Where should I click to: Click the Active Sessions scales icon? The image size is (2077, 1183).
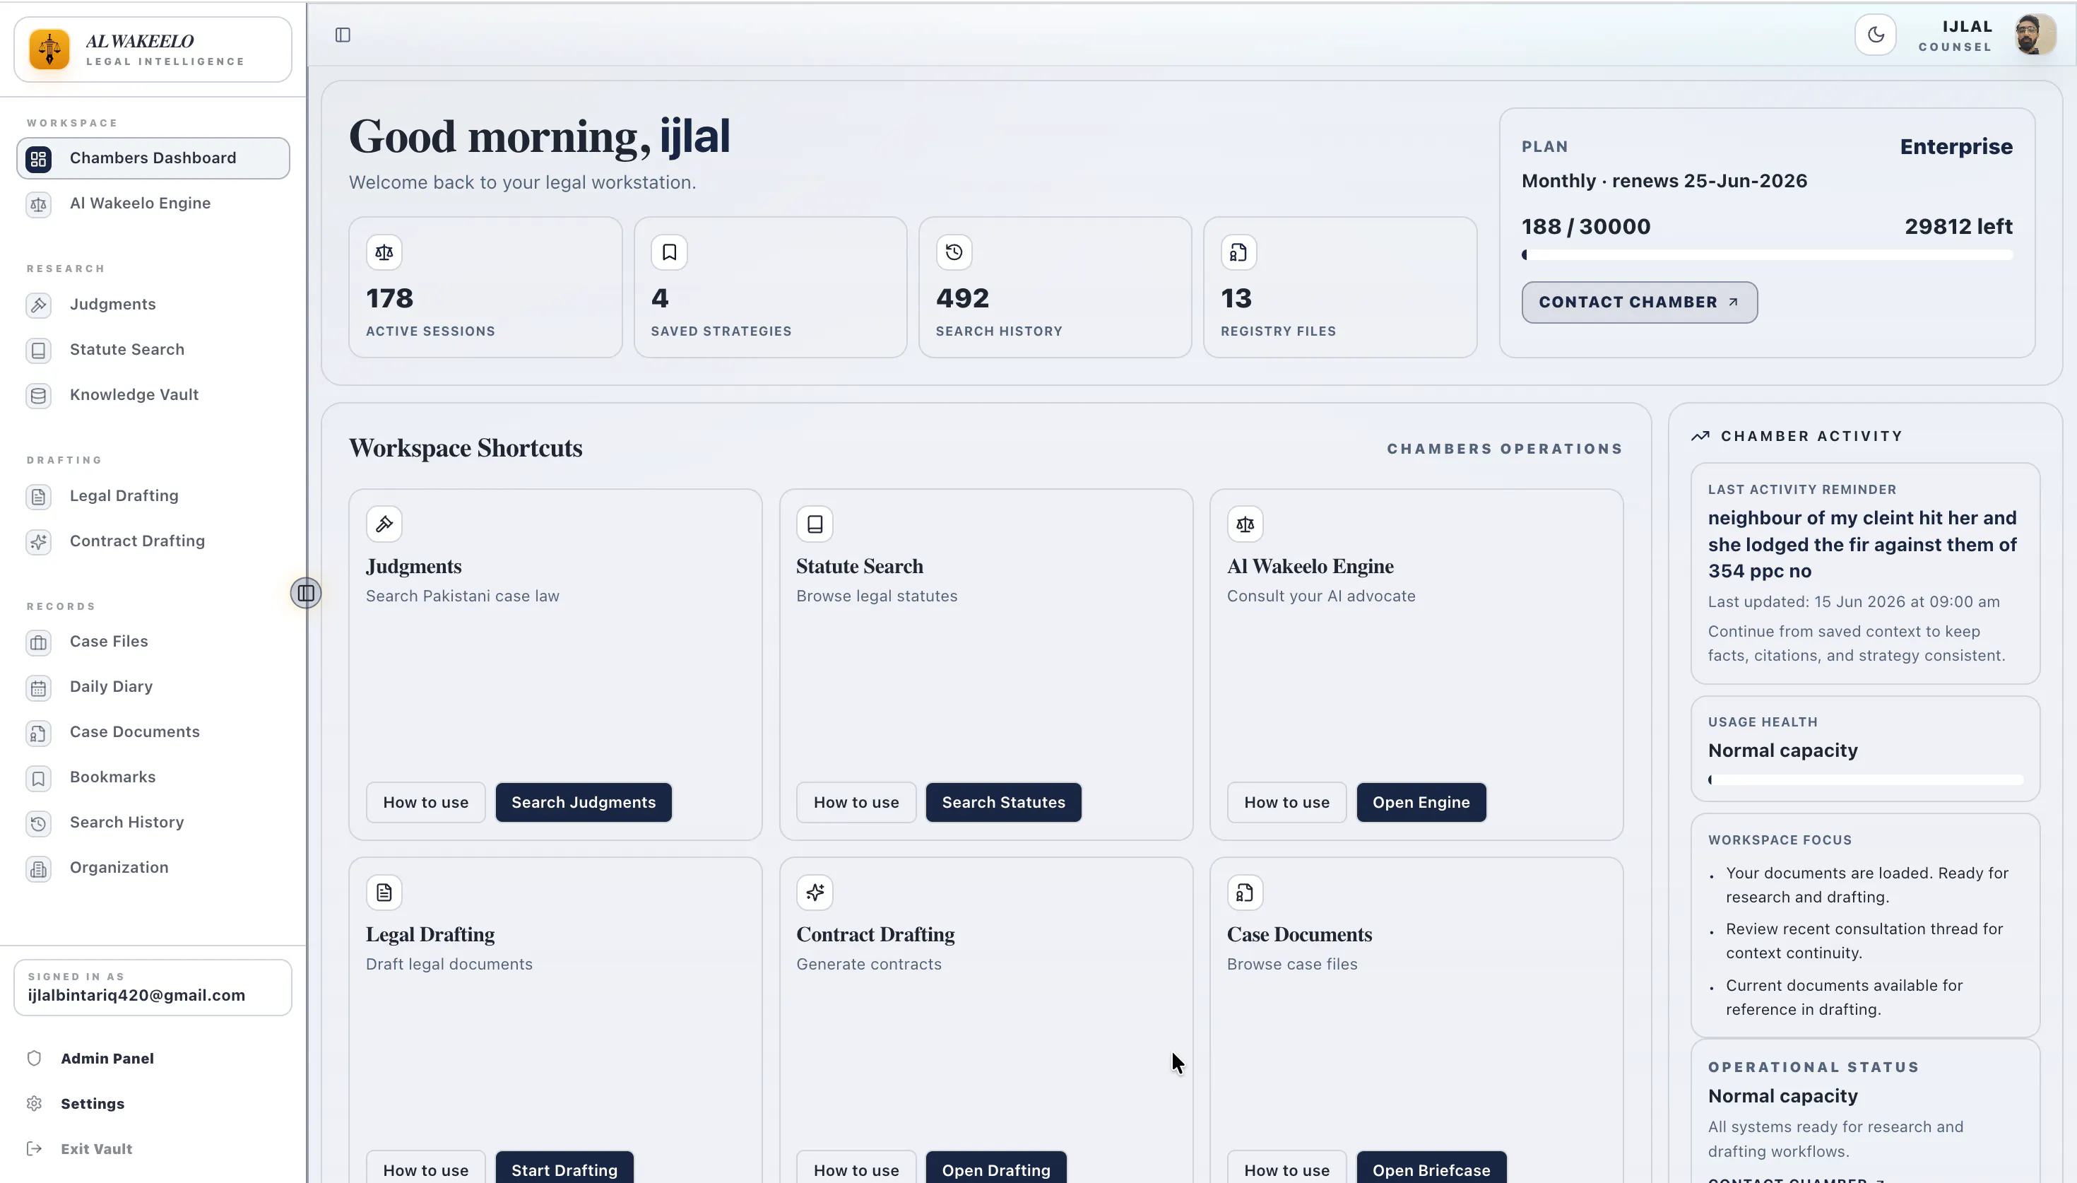click(x=384, y=252)
